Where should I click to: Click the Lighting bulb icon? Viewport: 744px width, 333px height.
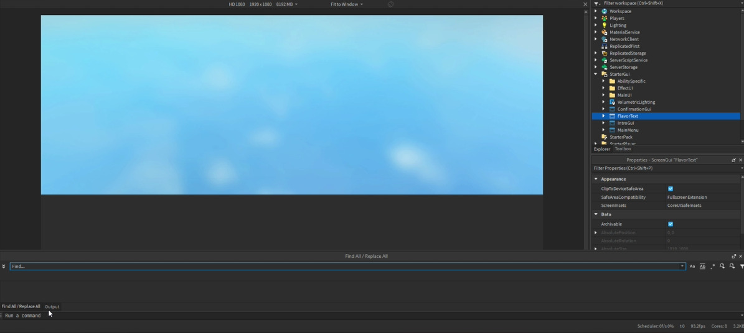[604, 25]
